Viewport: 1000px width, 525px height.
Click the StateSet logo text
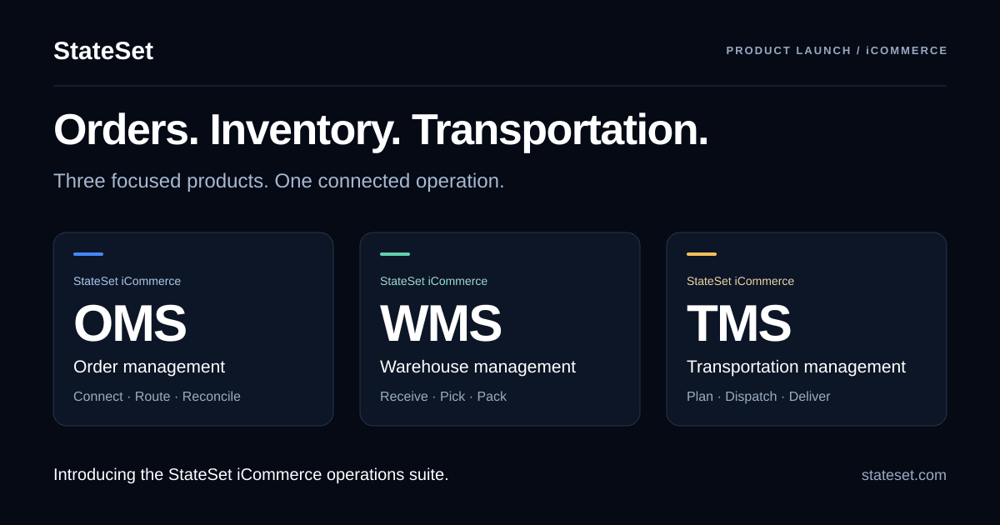103,51
